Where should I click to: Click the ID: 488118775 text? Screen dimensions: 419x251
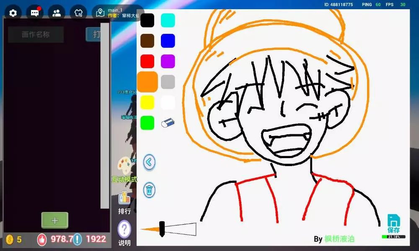click(x=339, y=5)
